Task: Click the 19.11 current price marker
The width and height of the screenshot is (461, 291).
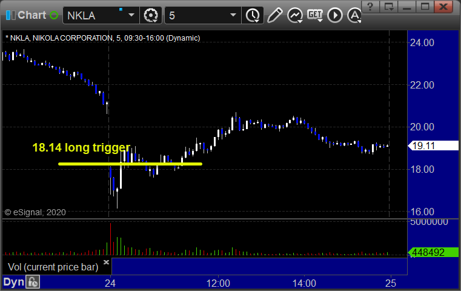Action: [433, 145]
